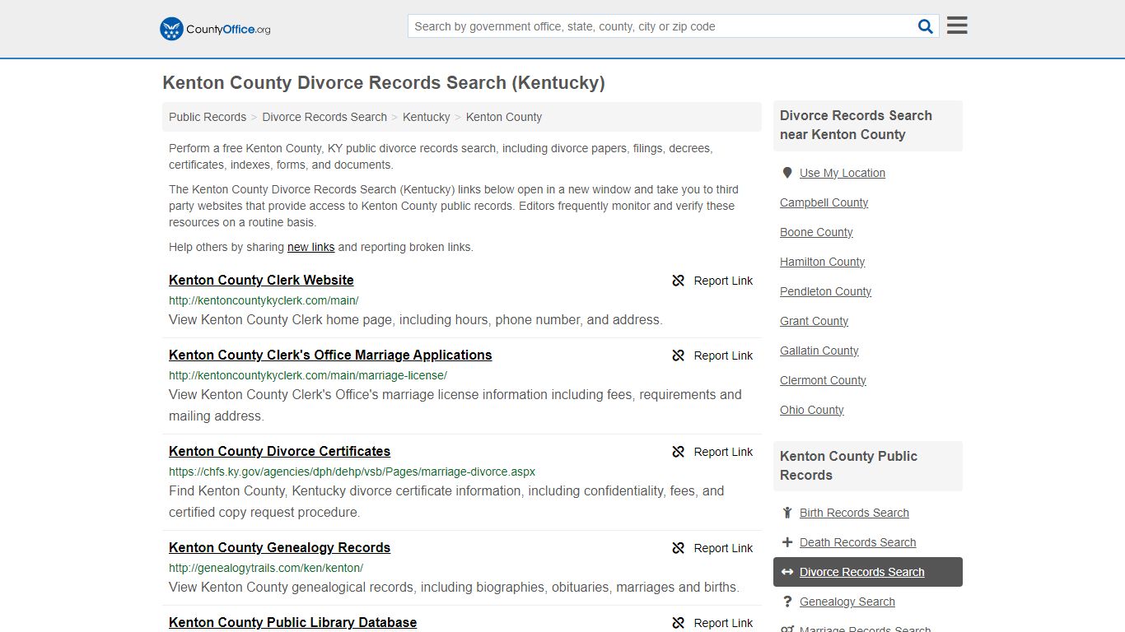Screen dimensions: 1125x632
Task: Click broken-link icon for Kenton County Genealogy Records
Action: click(679, 548)
